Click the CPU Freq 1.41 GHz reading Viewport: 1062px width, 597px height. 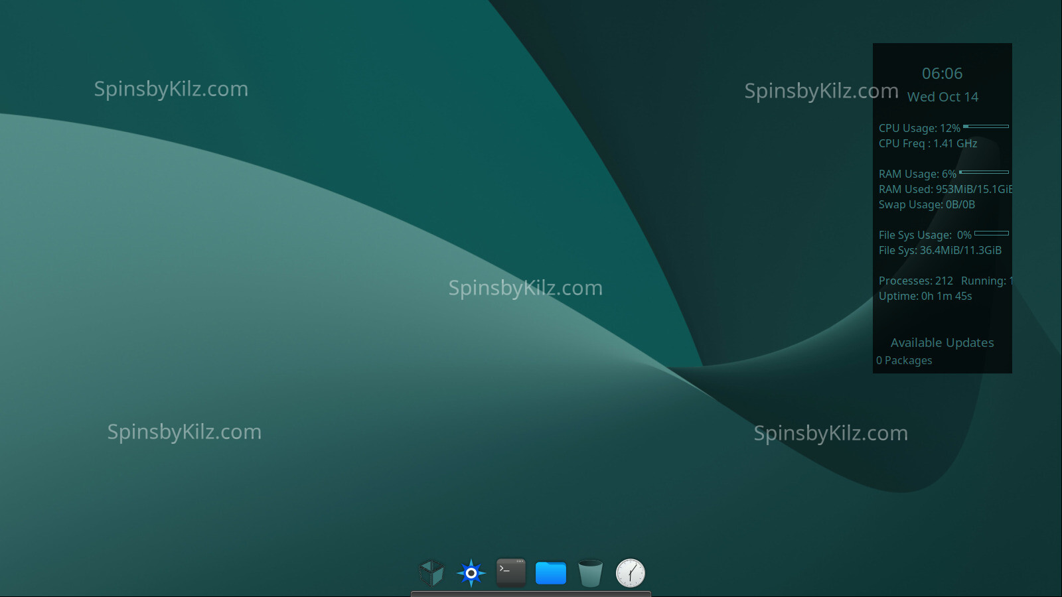927,143
